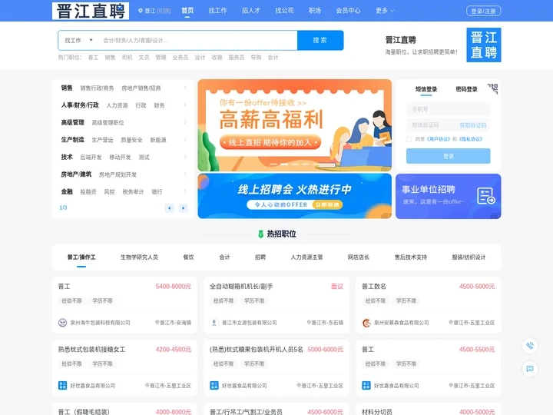Open the QR code login corner icon

492,89
